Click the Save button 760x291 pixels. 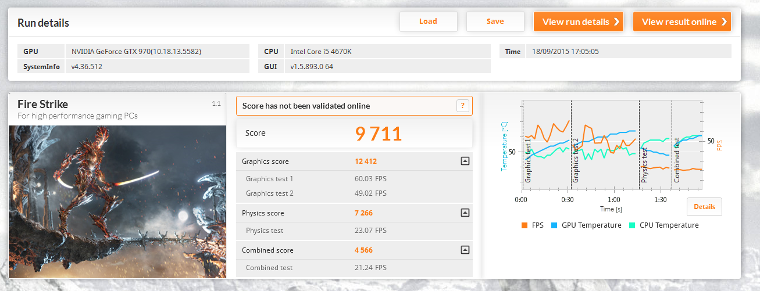click(x=495, y=21)
